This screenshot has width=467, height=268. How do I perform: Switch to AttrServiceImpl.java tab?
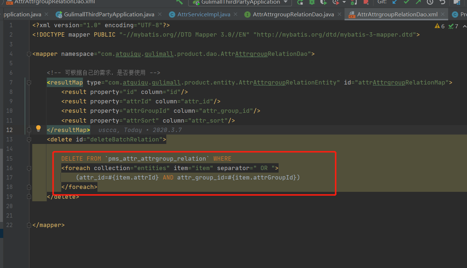(x=204, y=15)
